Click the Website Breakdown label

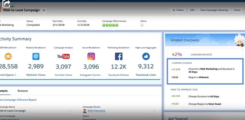36,48
